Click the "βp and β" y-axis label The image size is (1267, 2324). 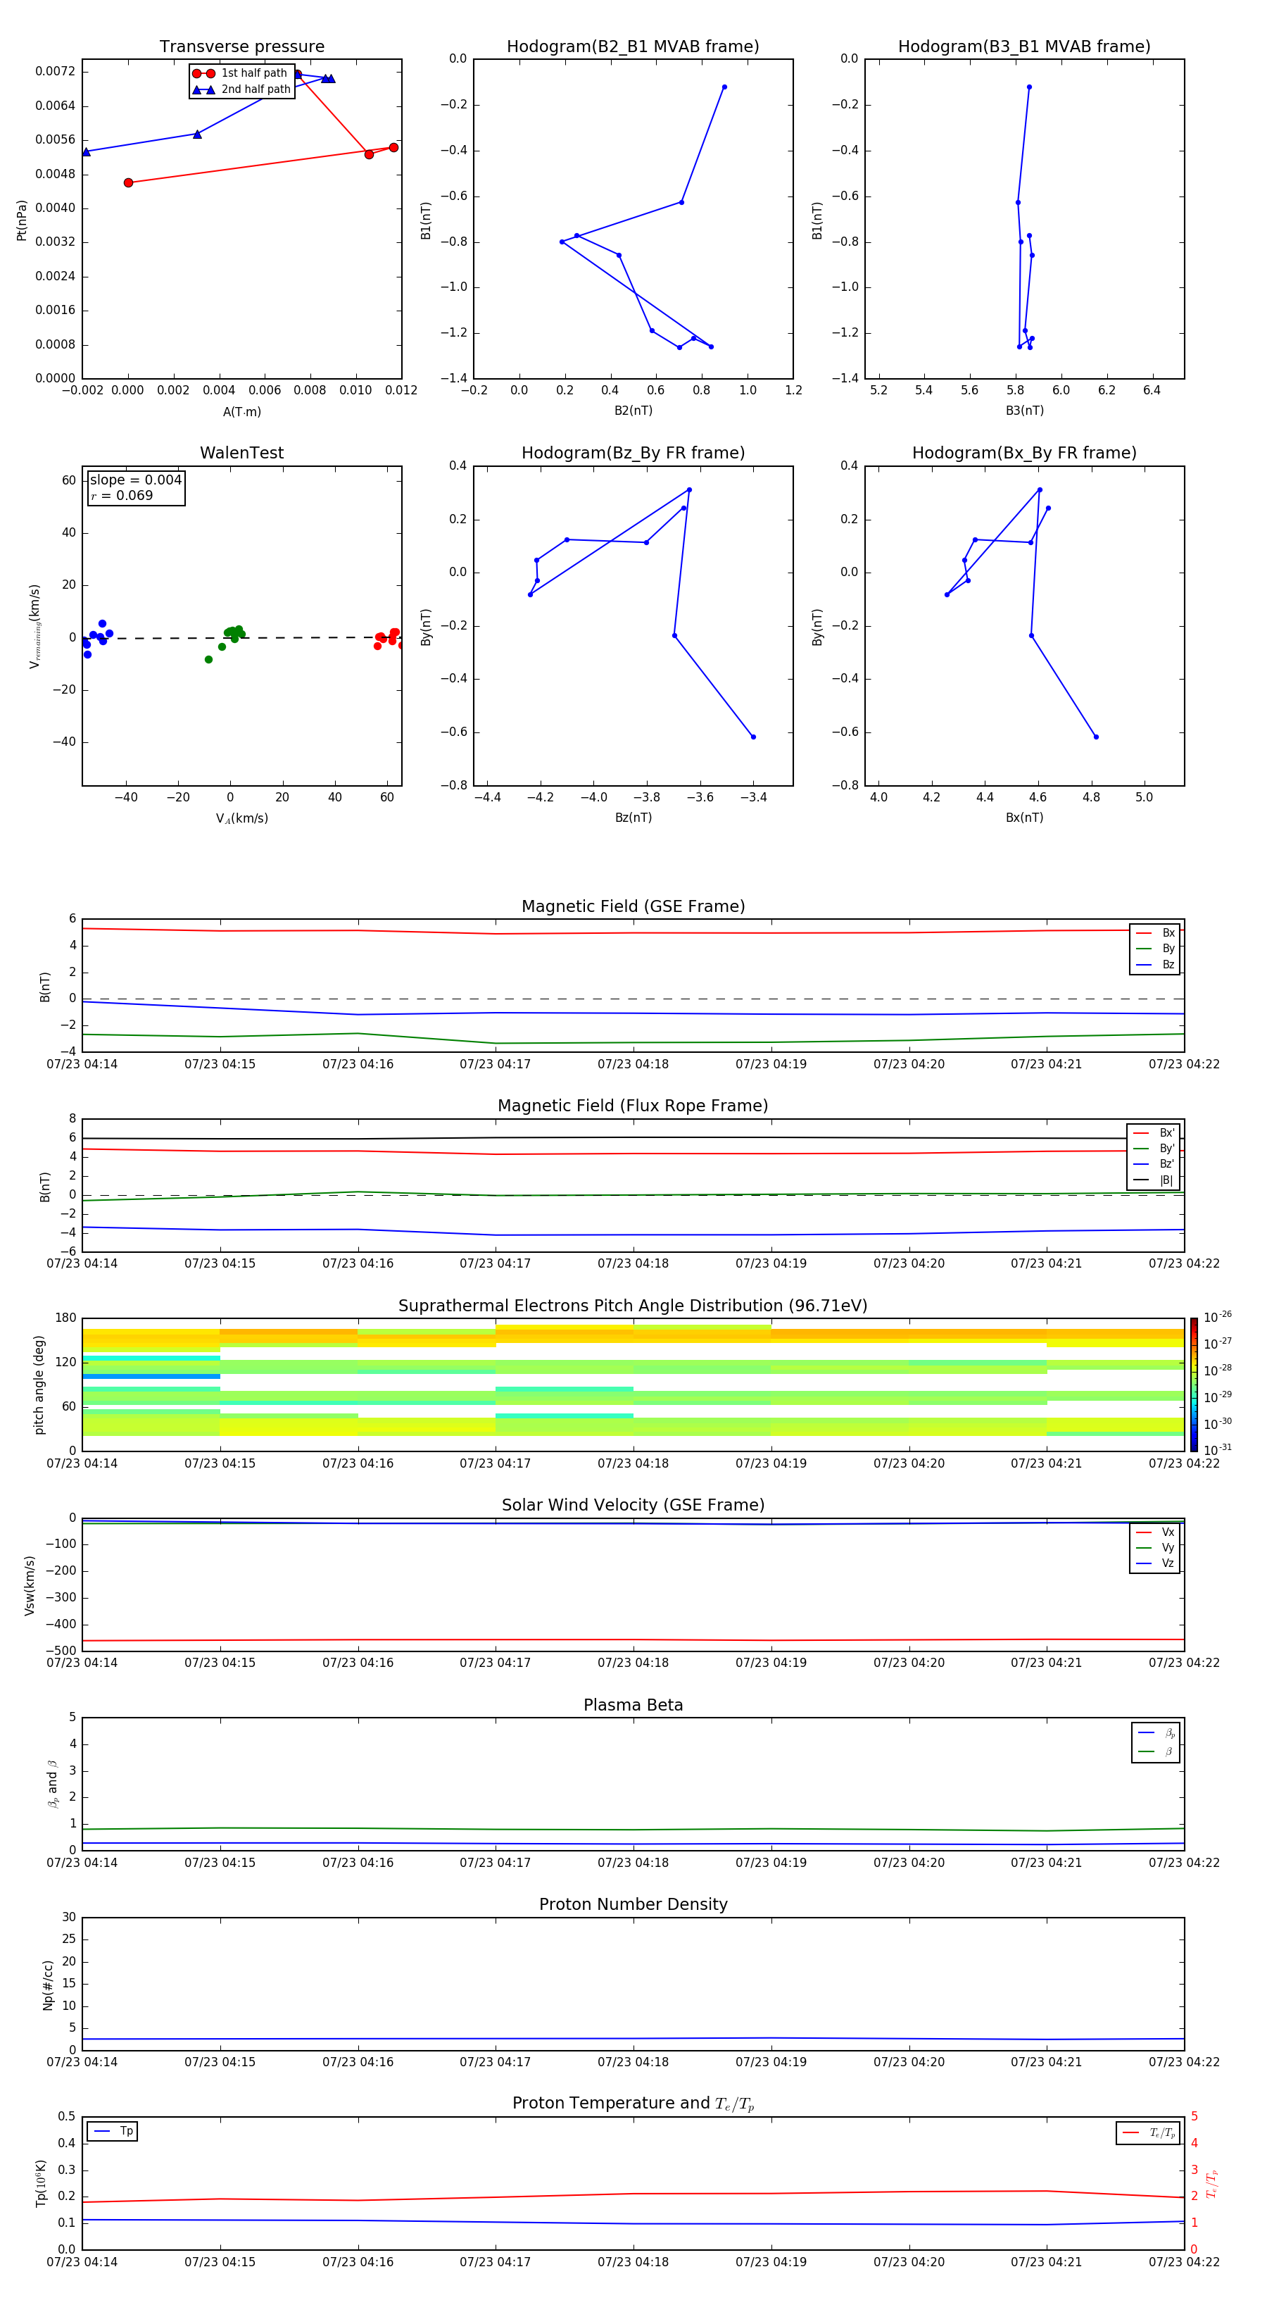[x=52, y=1785]
